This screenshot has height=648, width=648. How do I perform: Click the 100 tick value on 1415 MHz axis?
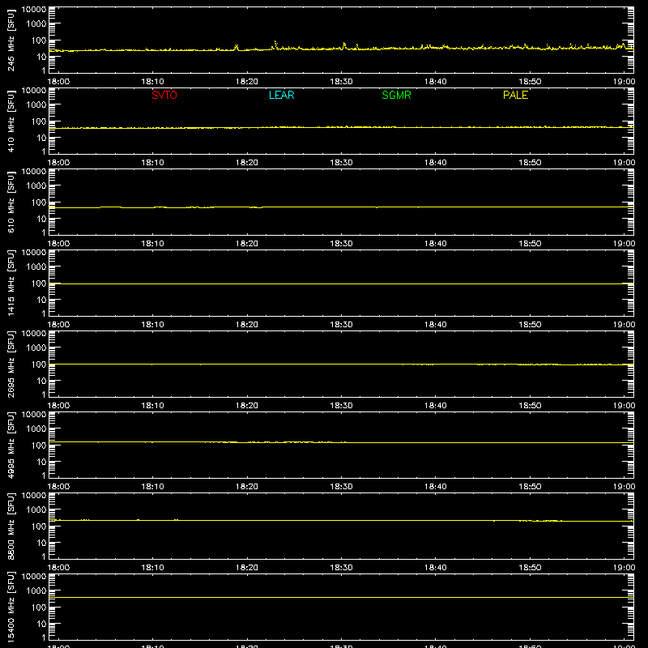coord(39,283)
